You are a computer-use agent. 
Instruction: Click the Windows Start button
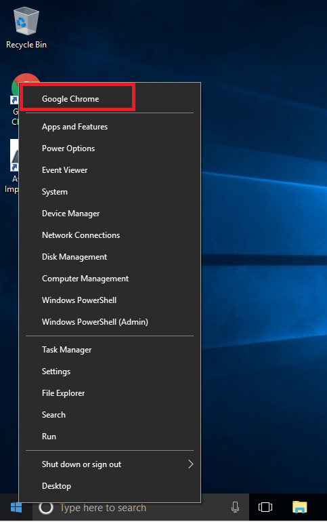(16, 508)
